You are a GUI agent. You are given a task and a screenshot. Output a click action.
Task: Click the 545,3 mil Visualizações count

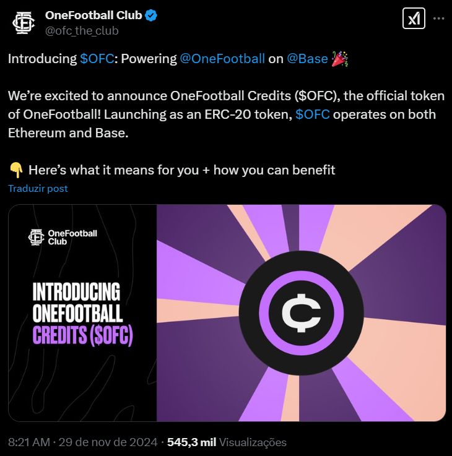point(227,442)
